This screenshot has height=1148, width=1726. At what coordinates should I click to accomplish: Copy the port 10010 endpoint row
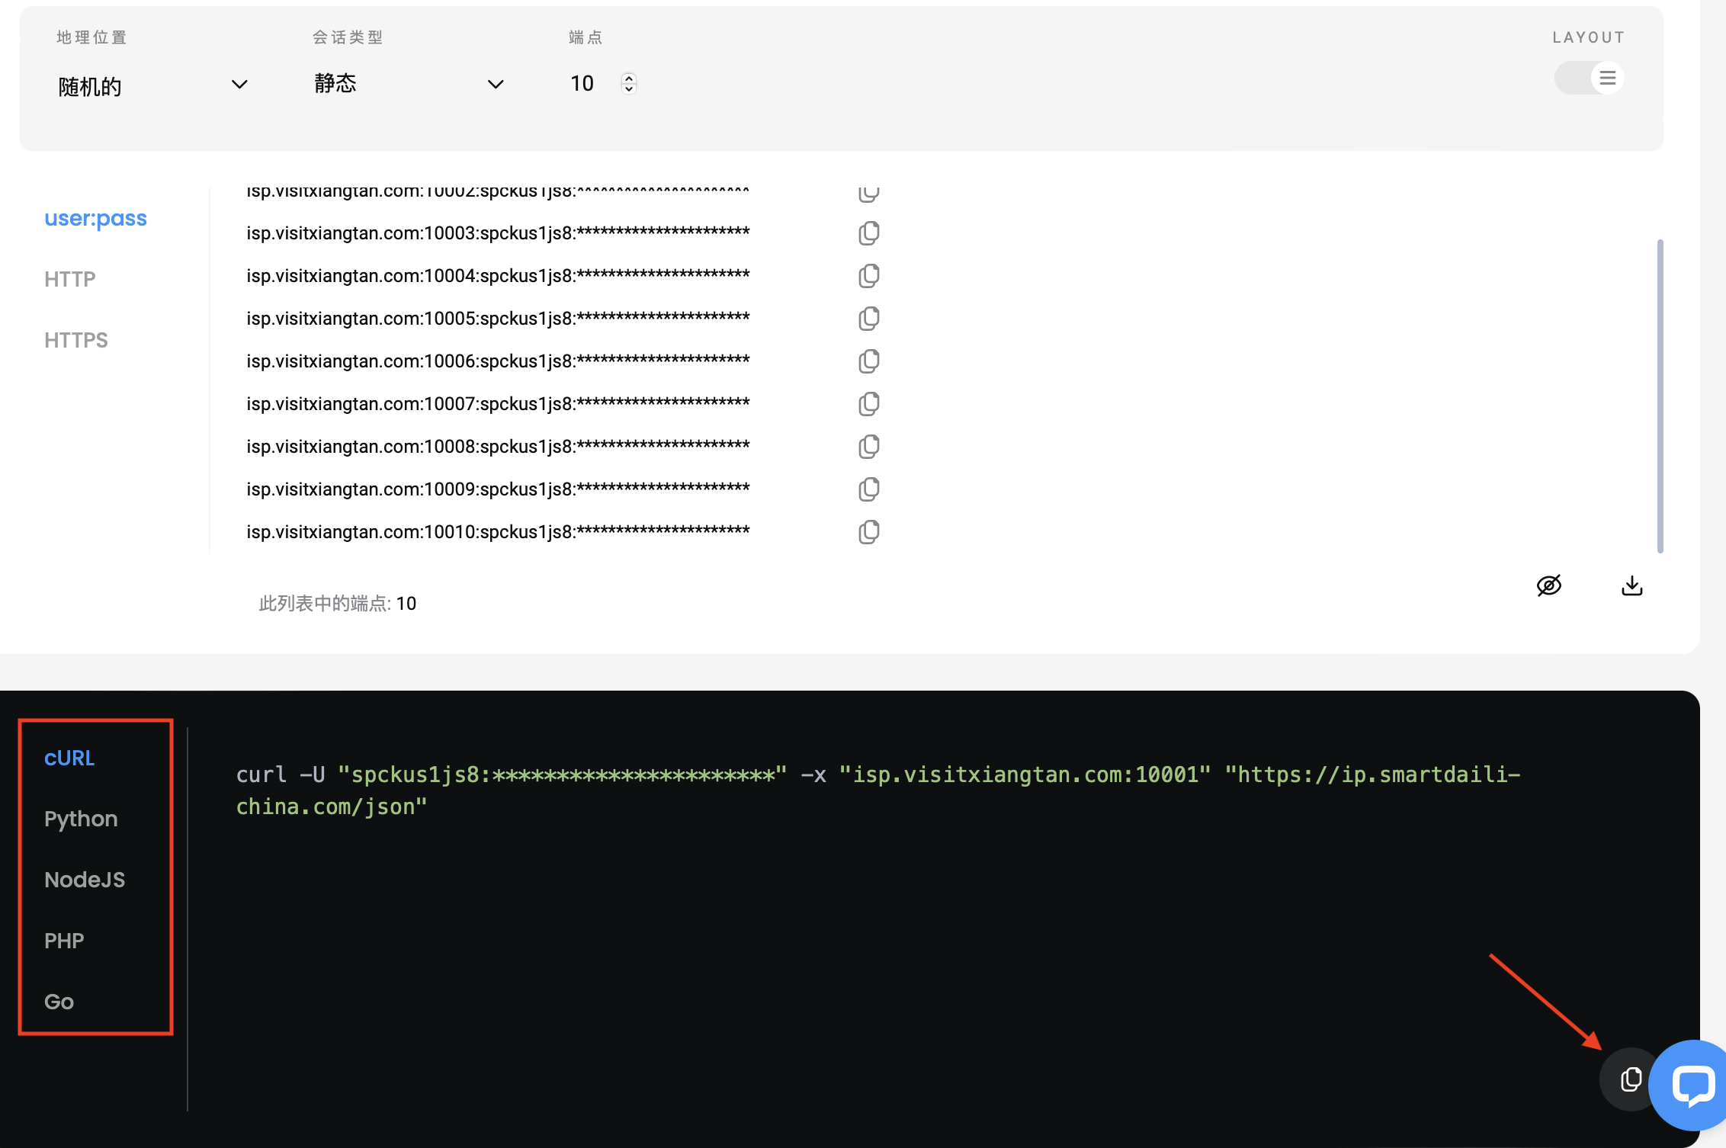click(869, 532)
